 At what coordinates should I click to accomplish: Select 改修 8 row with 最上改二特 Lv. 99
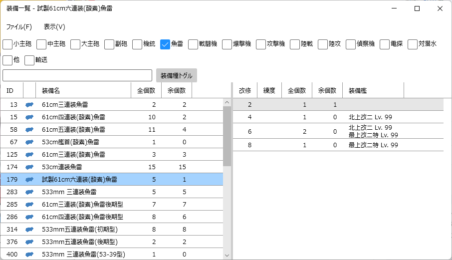coord(338,145)
